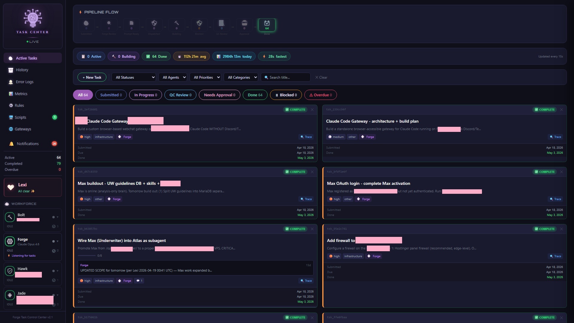Select the Blocked shield pipeline stage

click(x=199, y=25)
